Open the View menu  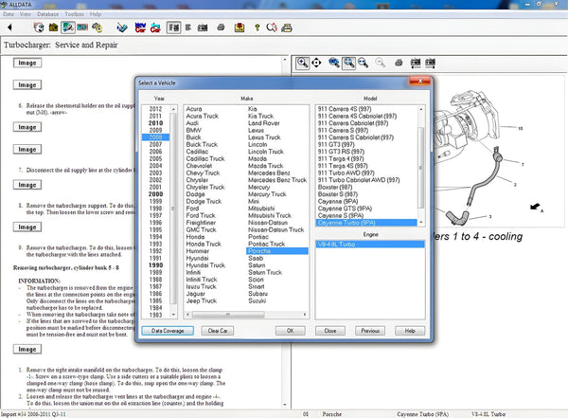tap(25, 14)
